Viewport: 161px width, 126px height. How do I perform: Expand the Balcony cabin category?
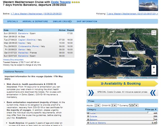click(88, 120)
